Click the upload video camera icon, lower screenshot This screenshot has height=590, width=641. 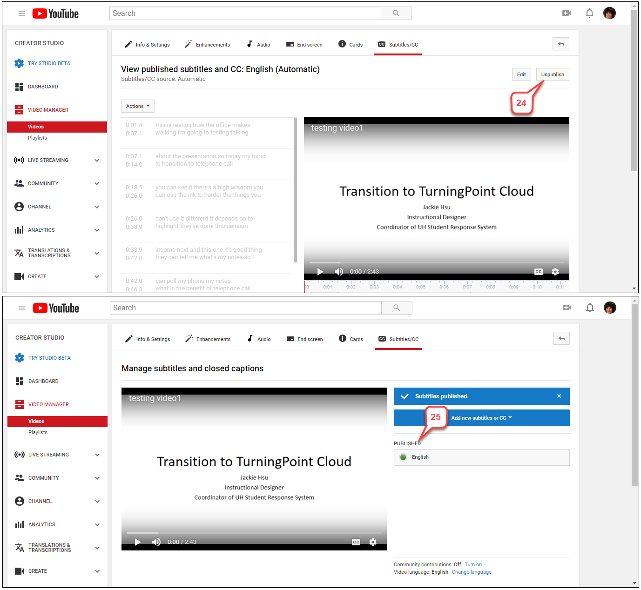pyautogui.click(x=567, y=308)
